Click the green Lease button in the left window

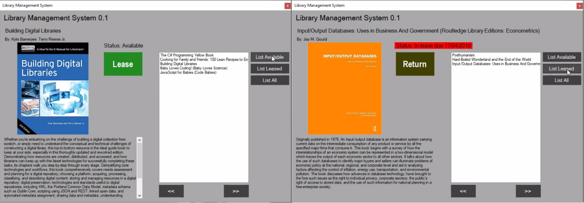123,64
